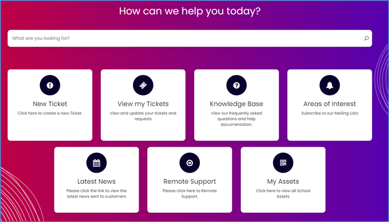Open the New Ticket title link
Viewport: 389px width, 222px height.
(x=50, y=104)
